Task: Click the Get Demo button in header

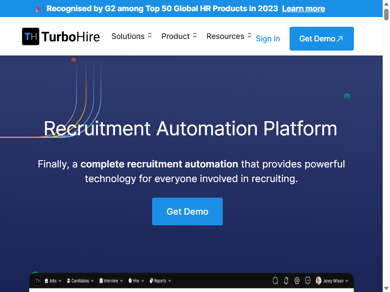Action: point(322,39)
